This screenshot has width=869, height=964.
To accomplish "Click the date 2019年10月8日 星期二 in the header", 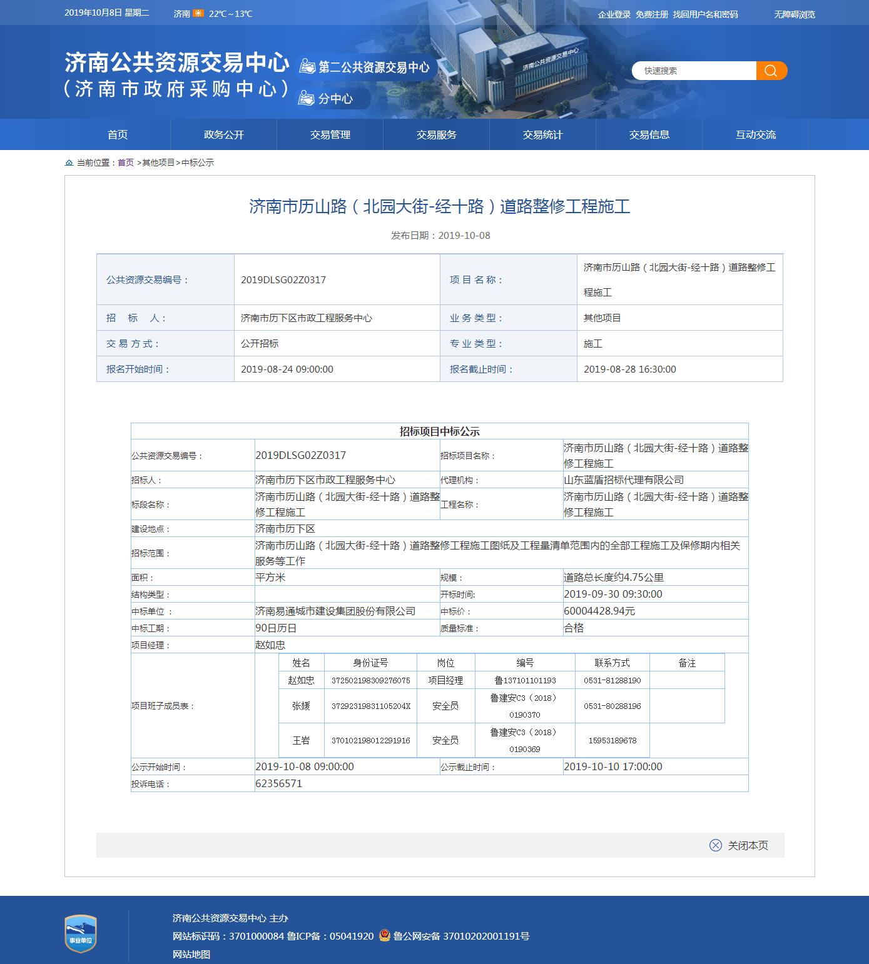I will (x=107, y=13).
